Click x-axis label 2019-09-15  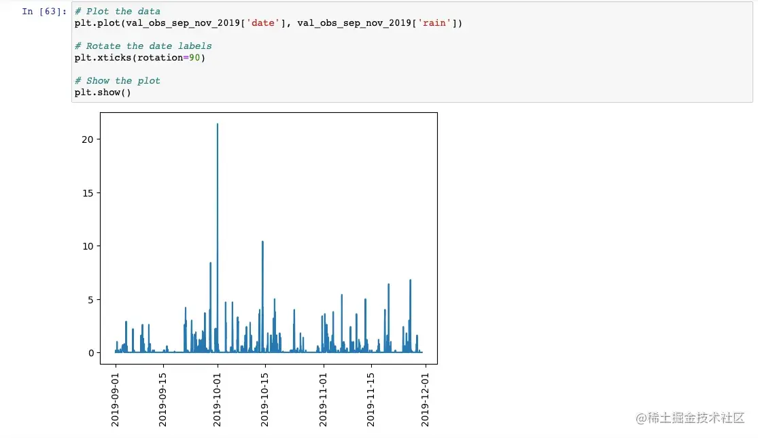point(163,400)
